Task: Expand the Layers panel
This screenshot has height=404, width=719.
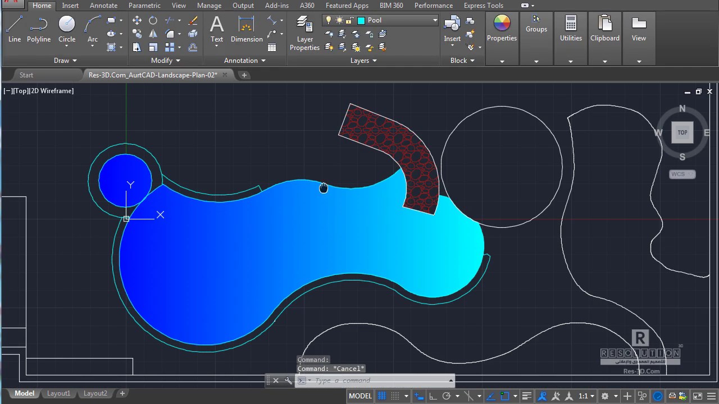Action: click(363, 61)
